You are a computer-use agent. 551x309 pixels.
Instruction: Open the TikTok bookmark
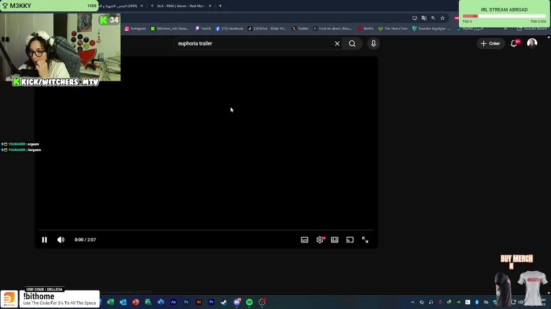tap(267, 29)
